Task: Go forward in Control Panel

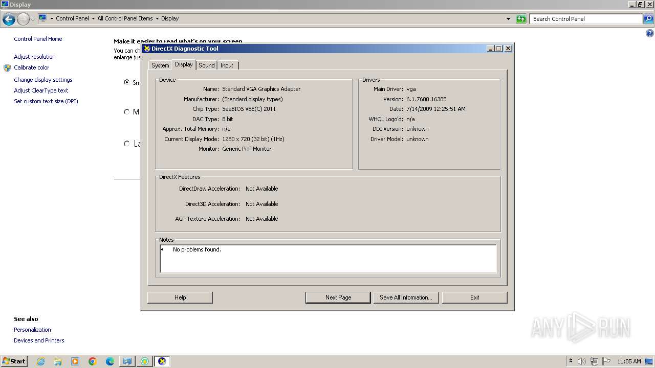Action: click(x=23, y=19)
